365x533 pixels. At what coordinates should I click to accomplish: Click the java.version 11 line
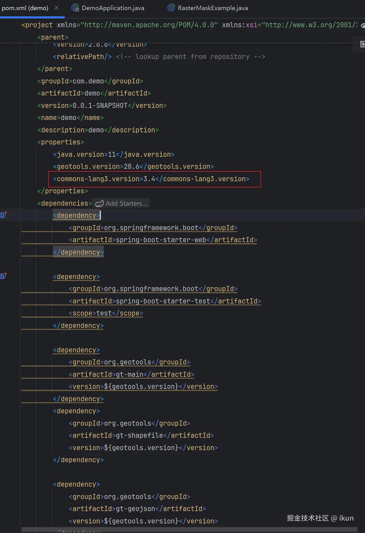[x=114, y=155]
